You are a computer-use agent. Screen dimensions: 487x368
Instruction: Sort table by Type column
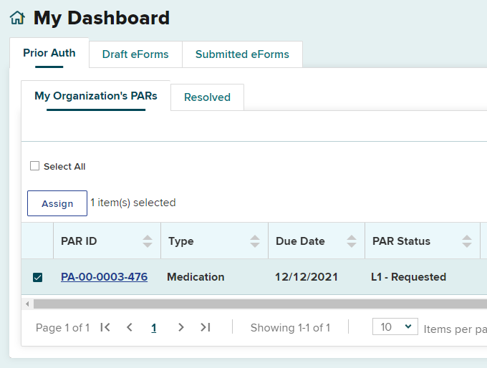(255, 241)
